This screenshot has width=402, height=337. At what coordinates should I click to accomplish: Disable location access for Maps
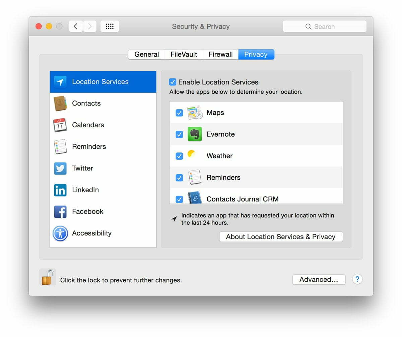pos(179,113)
